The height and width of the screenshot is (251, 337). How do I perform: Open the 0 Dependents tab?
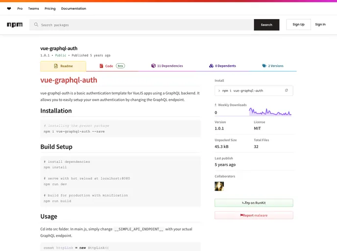click(222, 66)
